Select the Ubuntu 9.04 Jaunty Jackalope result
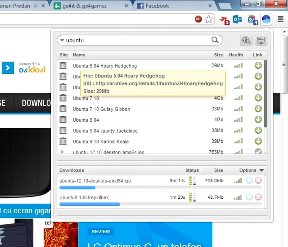288x247 pixels. (105, 131)
